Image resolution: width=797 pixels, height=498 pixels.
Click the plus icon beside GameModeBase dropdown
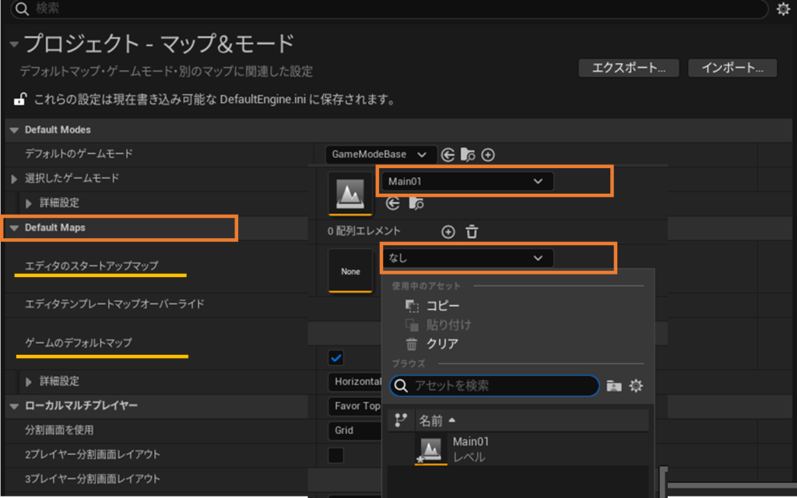[488, 155]
